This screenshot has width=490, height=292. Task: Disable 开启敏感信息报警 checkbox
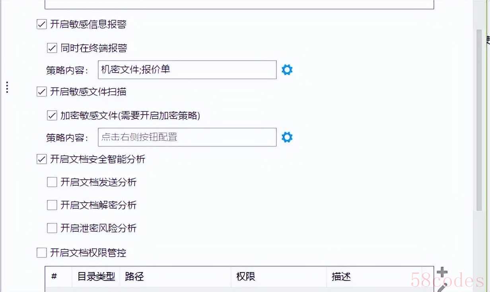[42, 24]
